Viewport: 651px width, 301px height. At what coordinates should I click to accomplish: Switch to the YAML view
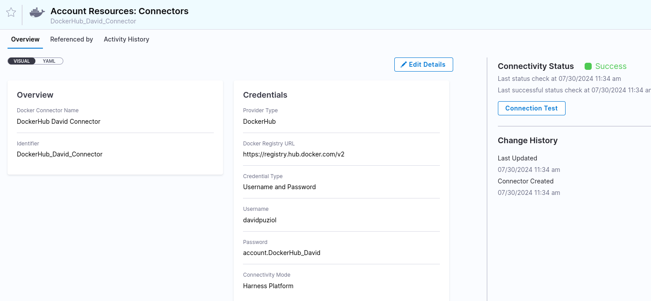click(x=49, y=61)
